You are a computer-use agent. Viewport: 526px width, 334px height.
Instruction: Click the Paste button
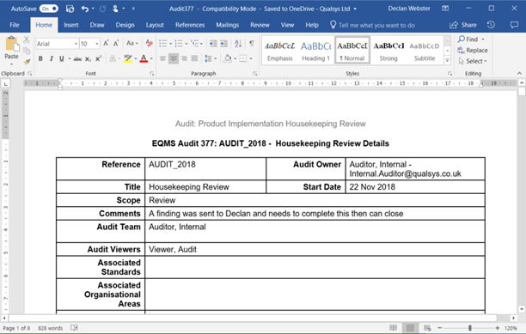[x=11, y=51]
